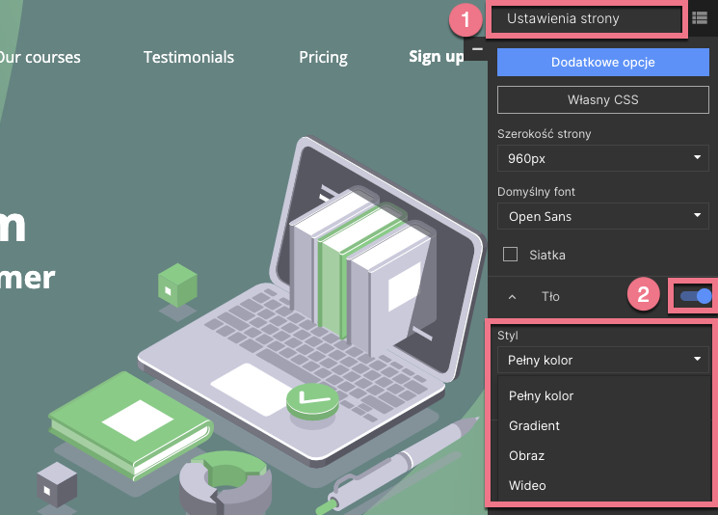Click the donut pie chart graphic
Viewport: 718px width, 515px height.
coord(221,477)
